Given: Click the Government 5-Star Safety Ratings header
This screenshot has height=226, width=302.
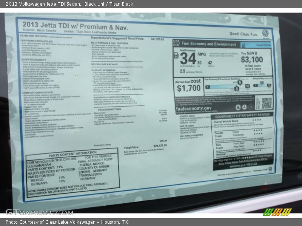Looking at the screenshot, I should 242,115.
